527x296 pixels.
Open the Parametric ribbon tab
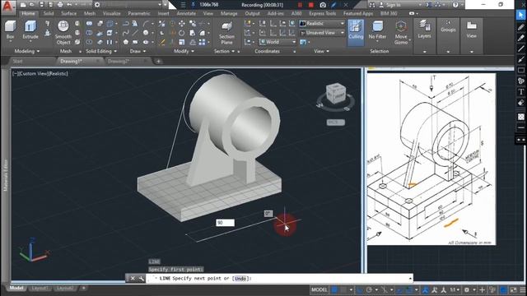coord(139,13)
